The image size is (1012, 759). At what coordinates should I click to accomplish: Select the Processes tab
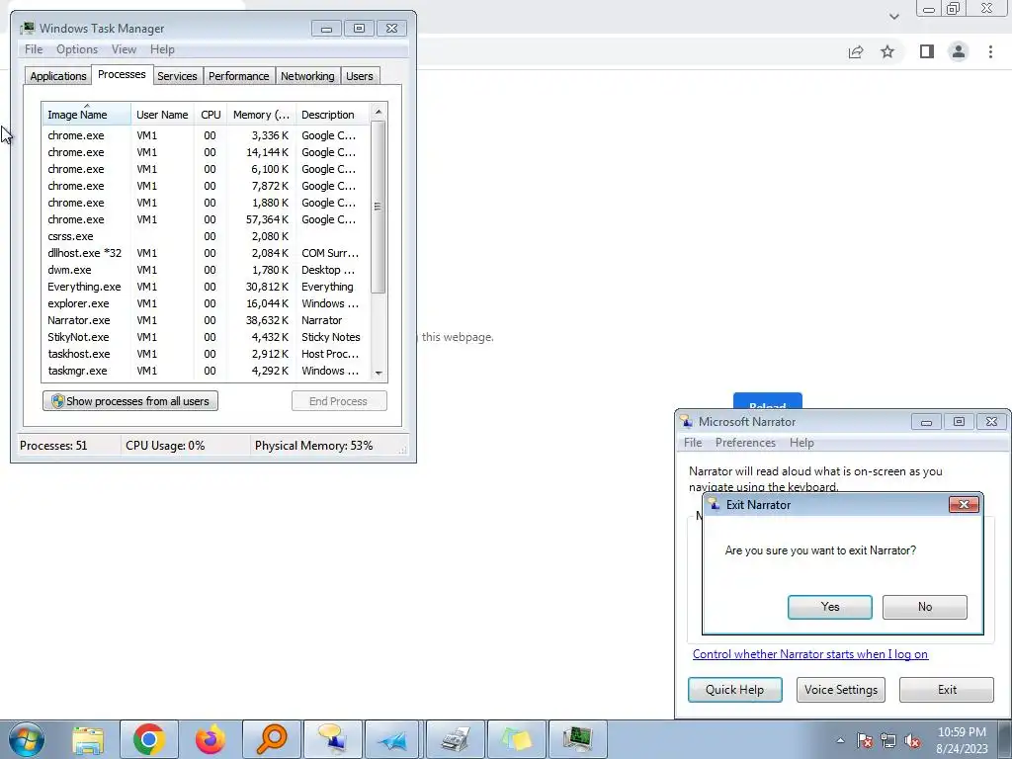pyautogui.click(x=122, y=74)
